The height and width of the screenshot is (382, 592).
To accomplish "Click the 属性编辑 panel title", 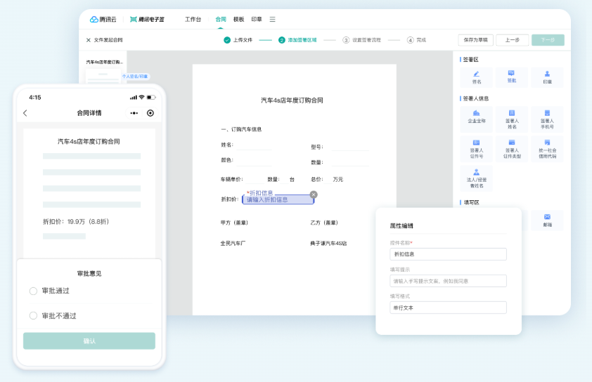I will point(401,226).
